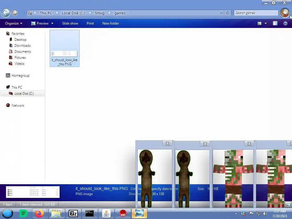Screen dimensions: 292x219
Task: Click the Preview button in toolbar
Action: [x=40, y=23]
